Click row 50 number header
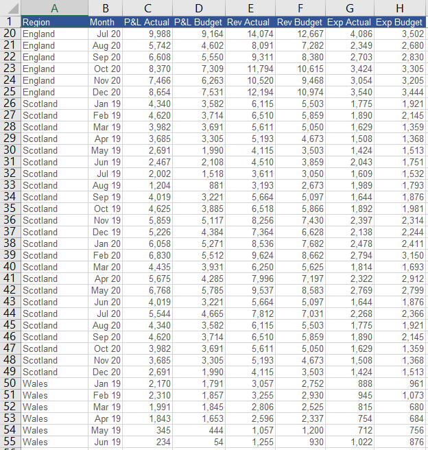The height and width of the screenshot is (450, 428). pyautogui.click(x=10, y=383)
